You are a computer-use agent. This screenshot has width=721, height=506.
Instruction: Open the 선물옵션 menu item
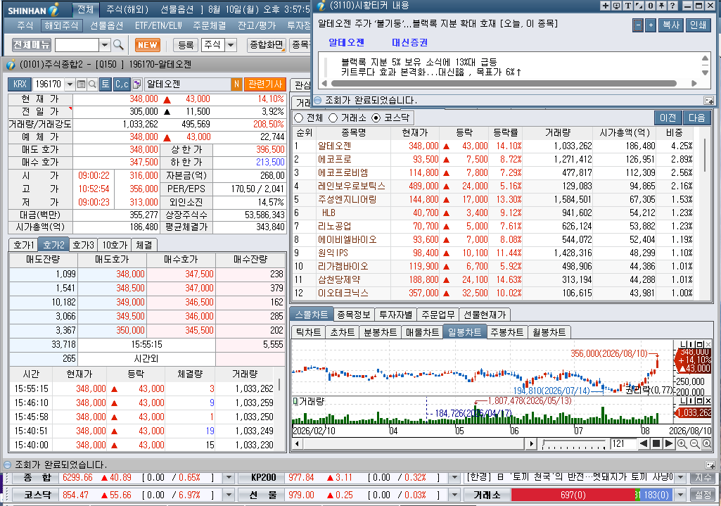[x=106, y=25]
